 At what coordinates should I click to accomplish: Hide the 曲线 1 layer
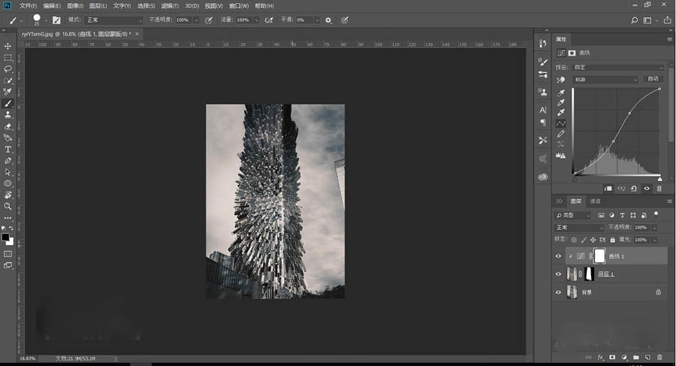point(558,256)
